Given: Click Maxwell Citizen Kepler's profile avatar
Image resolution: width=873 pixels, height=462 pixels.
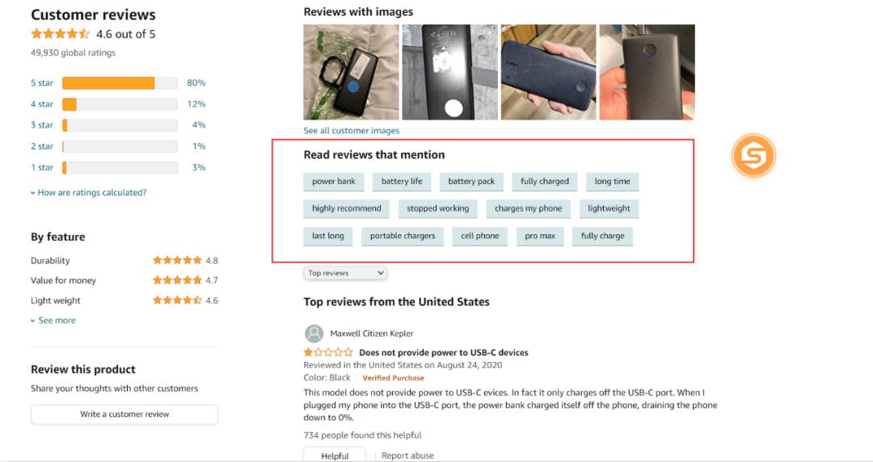Looking at the screenshot, I should [x=314, y=334].
